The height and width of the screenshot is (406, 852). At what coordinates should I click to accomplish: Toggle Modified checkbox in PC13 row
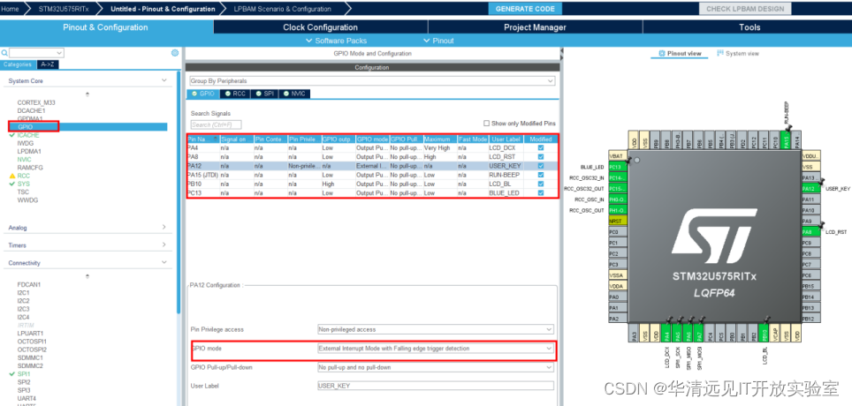(541, 192)
